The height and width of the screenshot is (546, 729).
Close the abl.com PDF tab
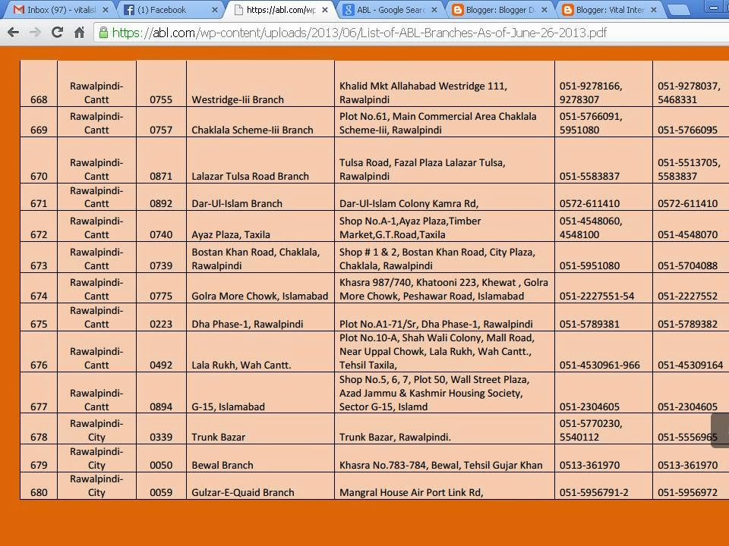pos(325,10)
